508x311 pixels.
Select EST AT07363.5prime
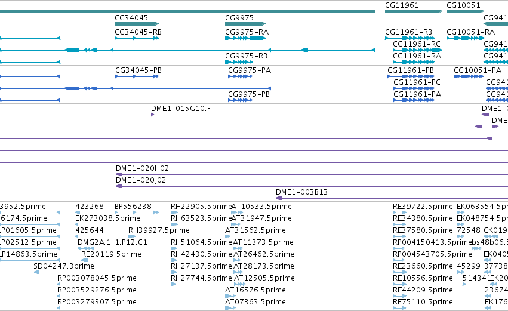(255, 302)
